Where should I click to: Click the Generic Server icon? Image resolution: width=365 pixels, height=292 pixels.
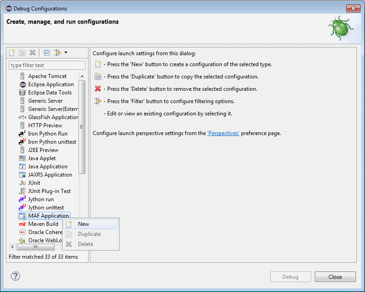click(22, 101)
